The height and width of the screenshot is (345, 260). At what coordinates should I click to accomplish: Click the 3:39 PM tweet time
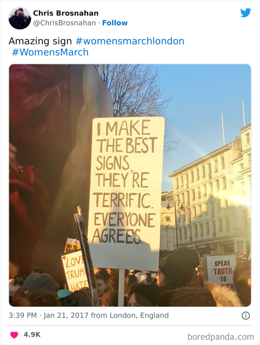pyautogui.click(x=22, y=316)
